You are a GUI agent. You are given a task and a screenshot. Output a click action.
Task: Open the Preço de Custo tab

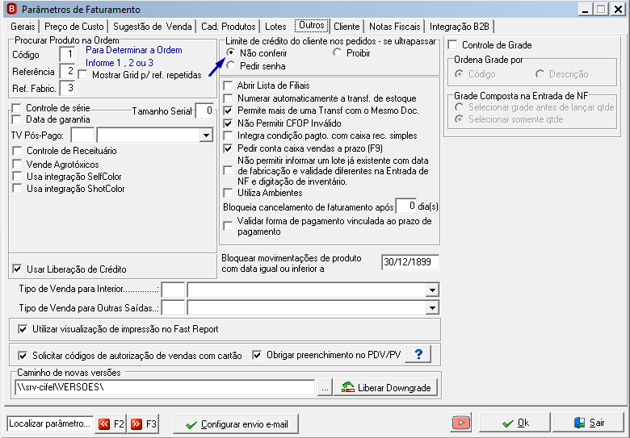click(74, 27)
